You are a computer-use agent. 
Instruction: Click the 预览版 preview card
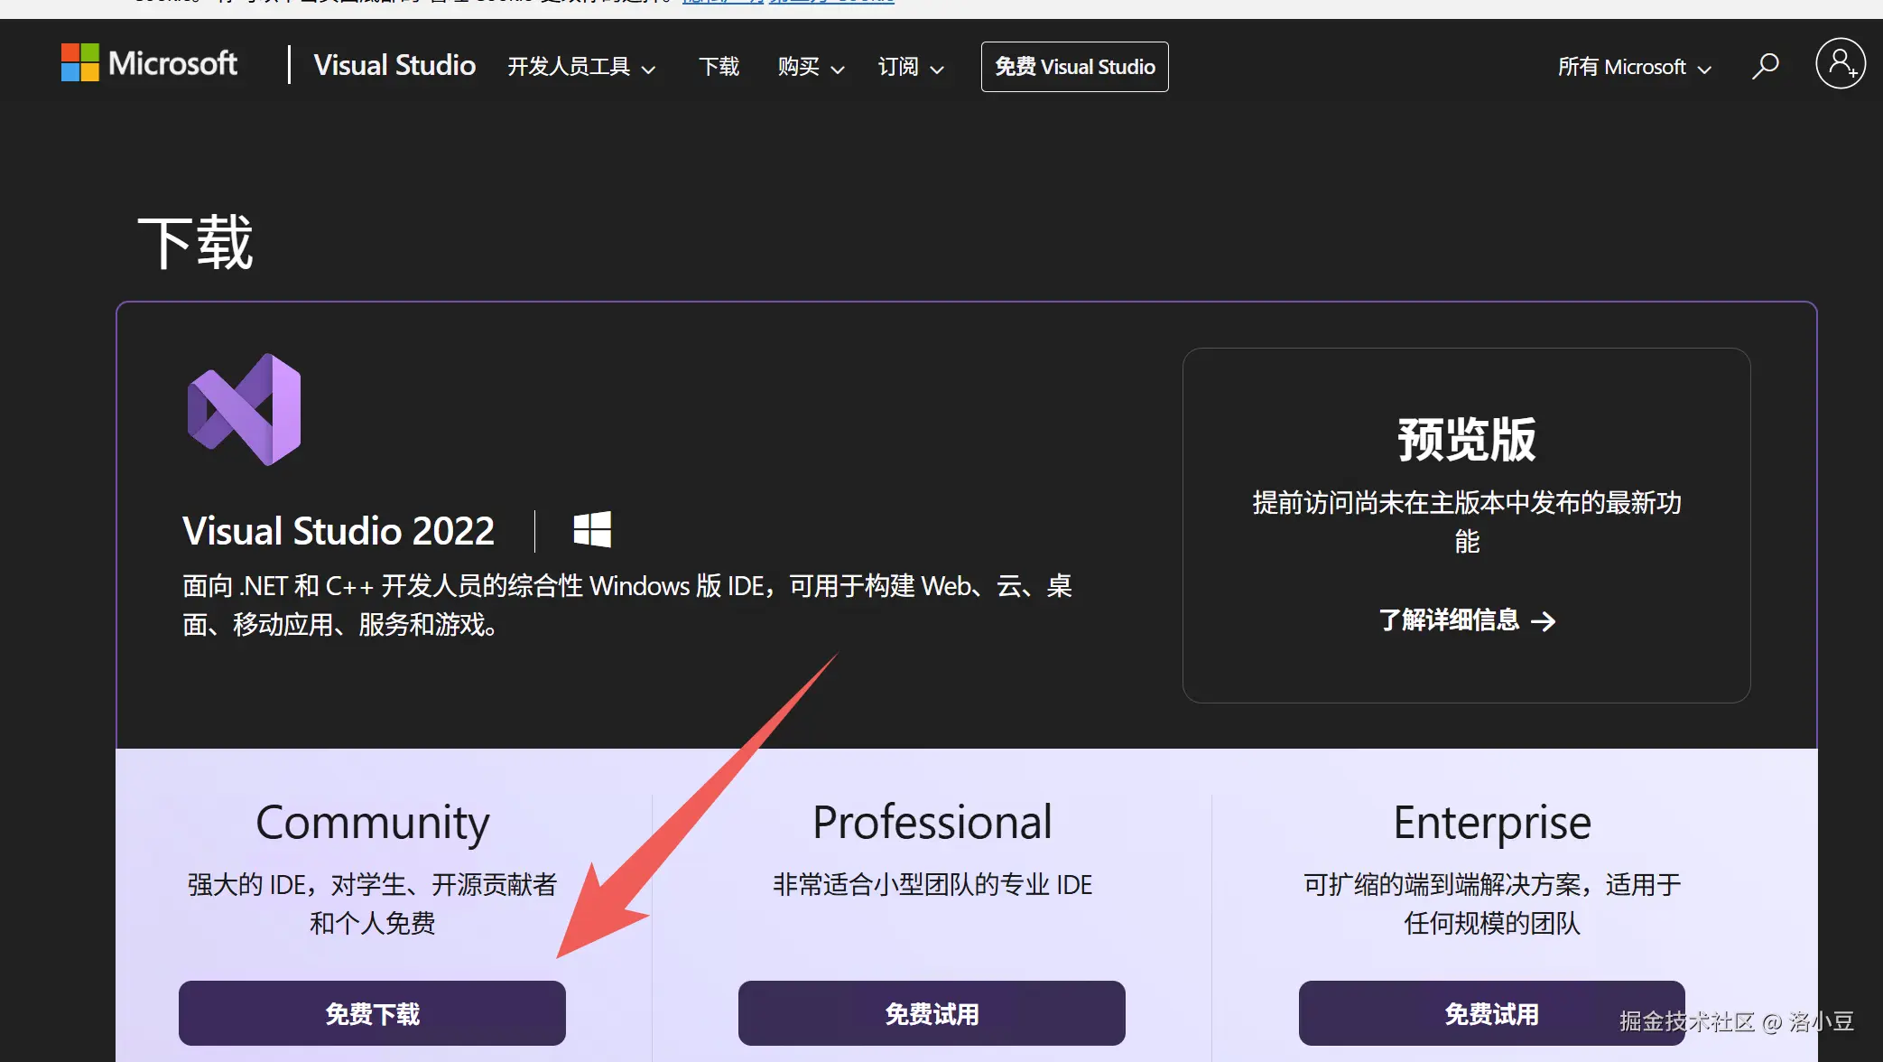pos(1465,438)
